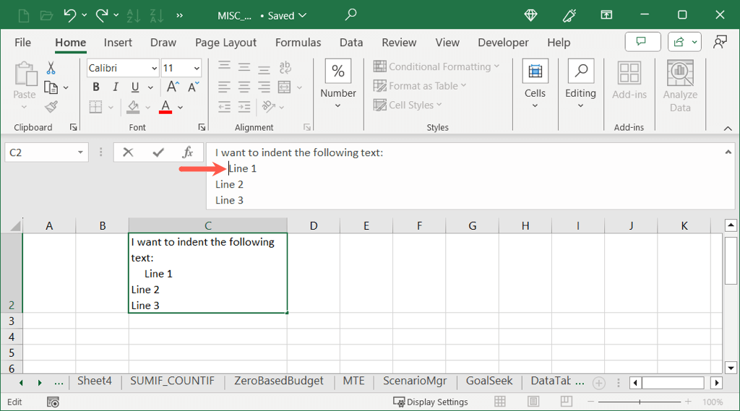The width and height of the screenshot is (740, 411).
Task: Click Display Settings in the status bar
Action: click(x=431, y=402)
